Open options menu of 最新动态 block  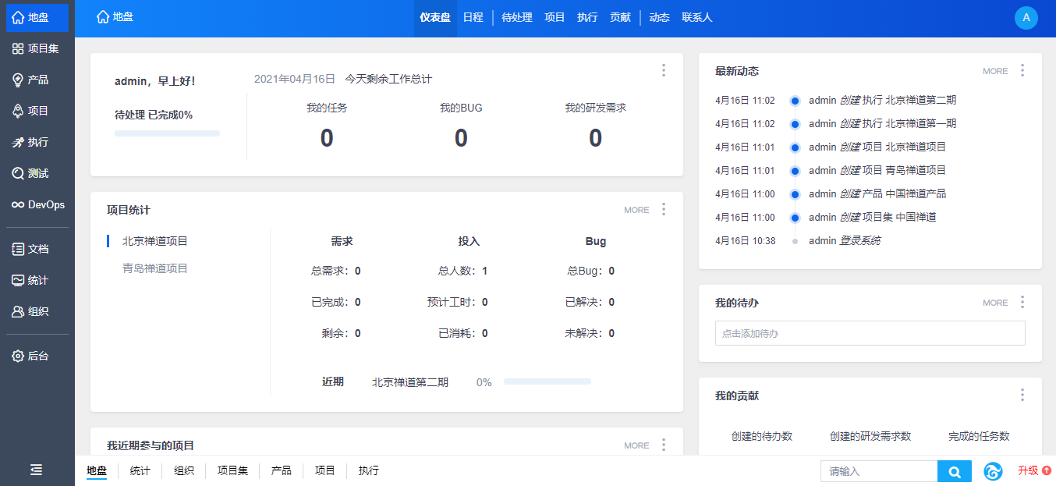(x=1022, y=70)
